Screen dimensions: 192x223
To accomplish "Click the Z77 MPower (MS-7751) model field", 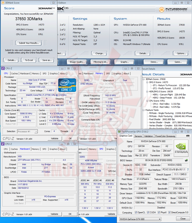I will [x=35, y=160].
